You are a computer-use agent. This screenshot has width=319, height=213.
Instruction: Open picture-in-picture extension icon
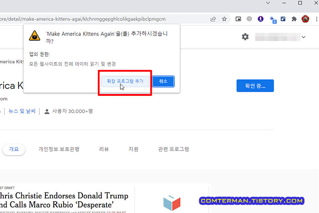tap(238, 19)
